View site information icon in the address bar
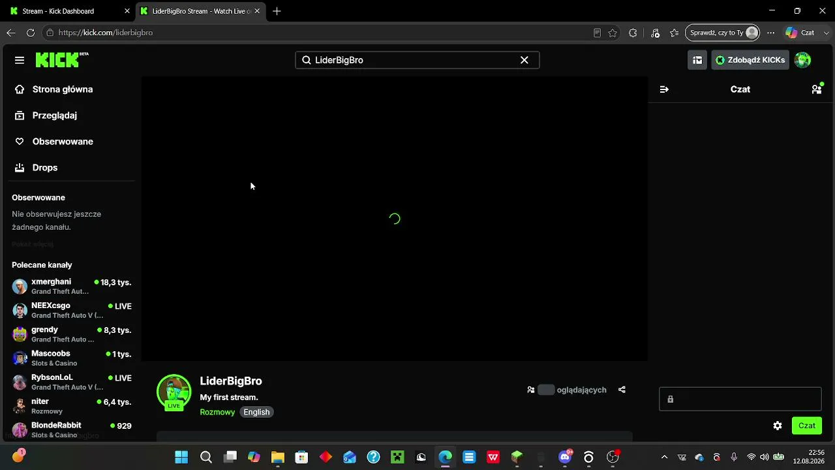Viewport: 835px width, 470px height. 50,33
